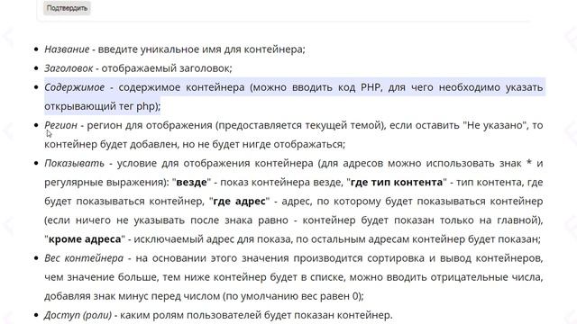
Task: Click the highlighted italic word Содержимое
Action: coord(74,87)
